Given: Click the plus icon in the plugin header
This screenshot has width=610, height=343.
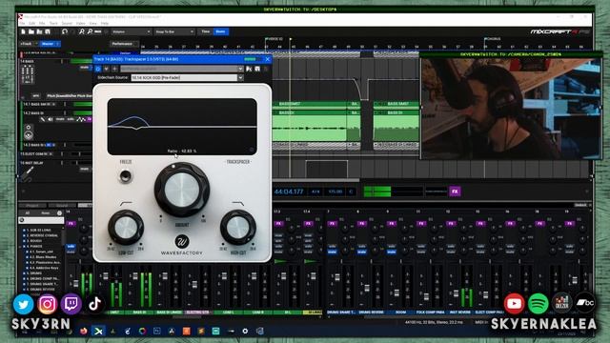Looking at the screenshot, I should 114,69.
